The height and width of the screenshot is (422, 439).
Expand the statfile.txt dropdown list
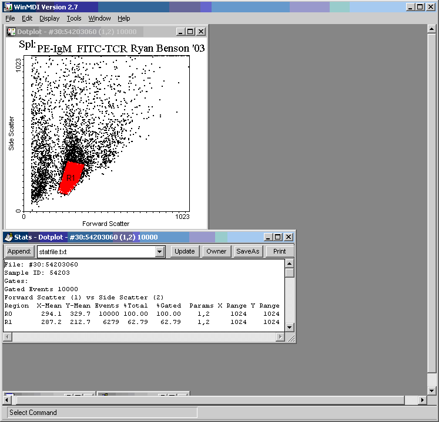(x=159, y=251)
